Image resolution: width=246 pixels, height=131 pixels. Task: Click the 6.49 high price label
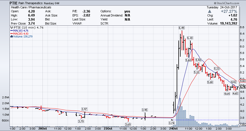[182, 28]
